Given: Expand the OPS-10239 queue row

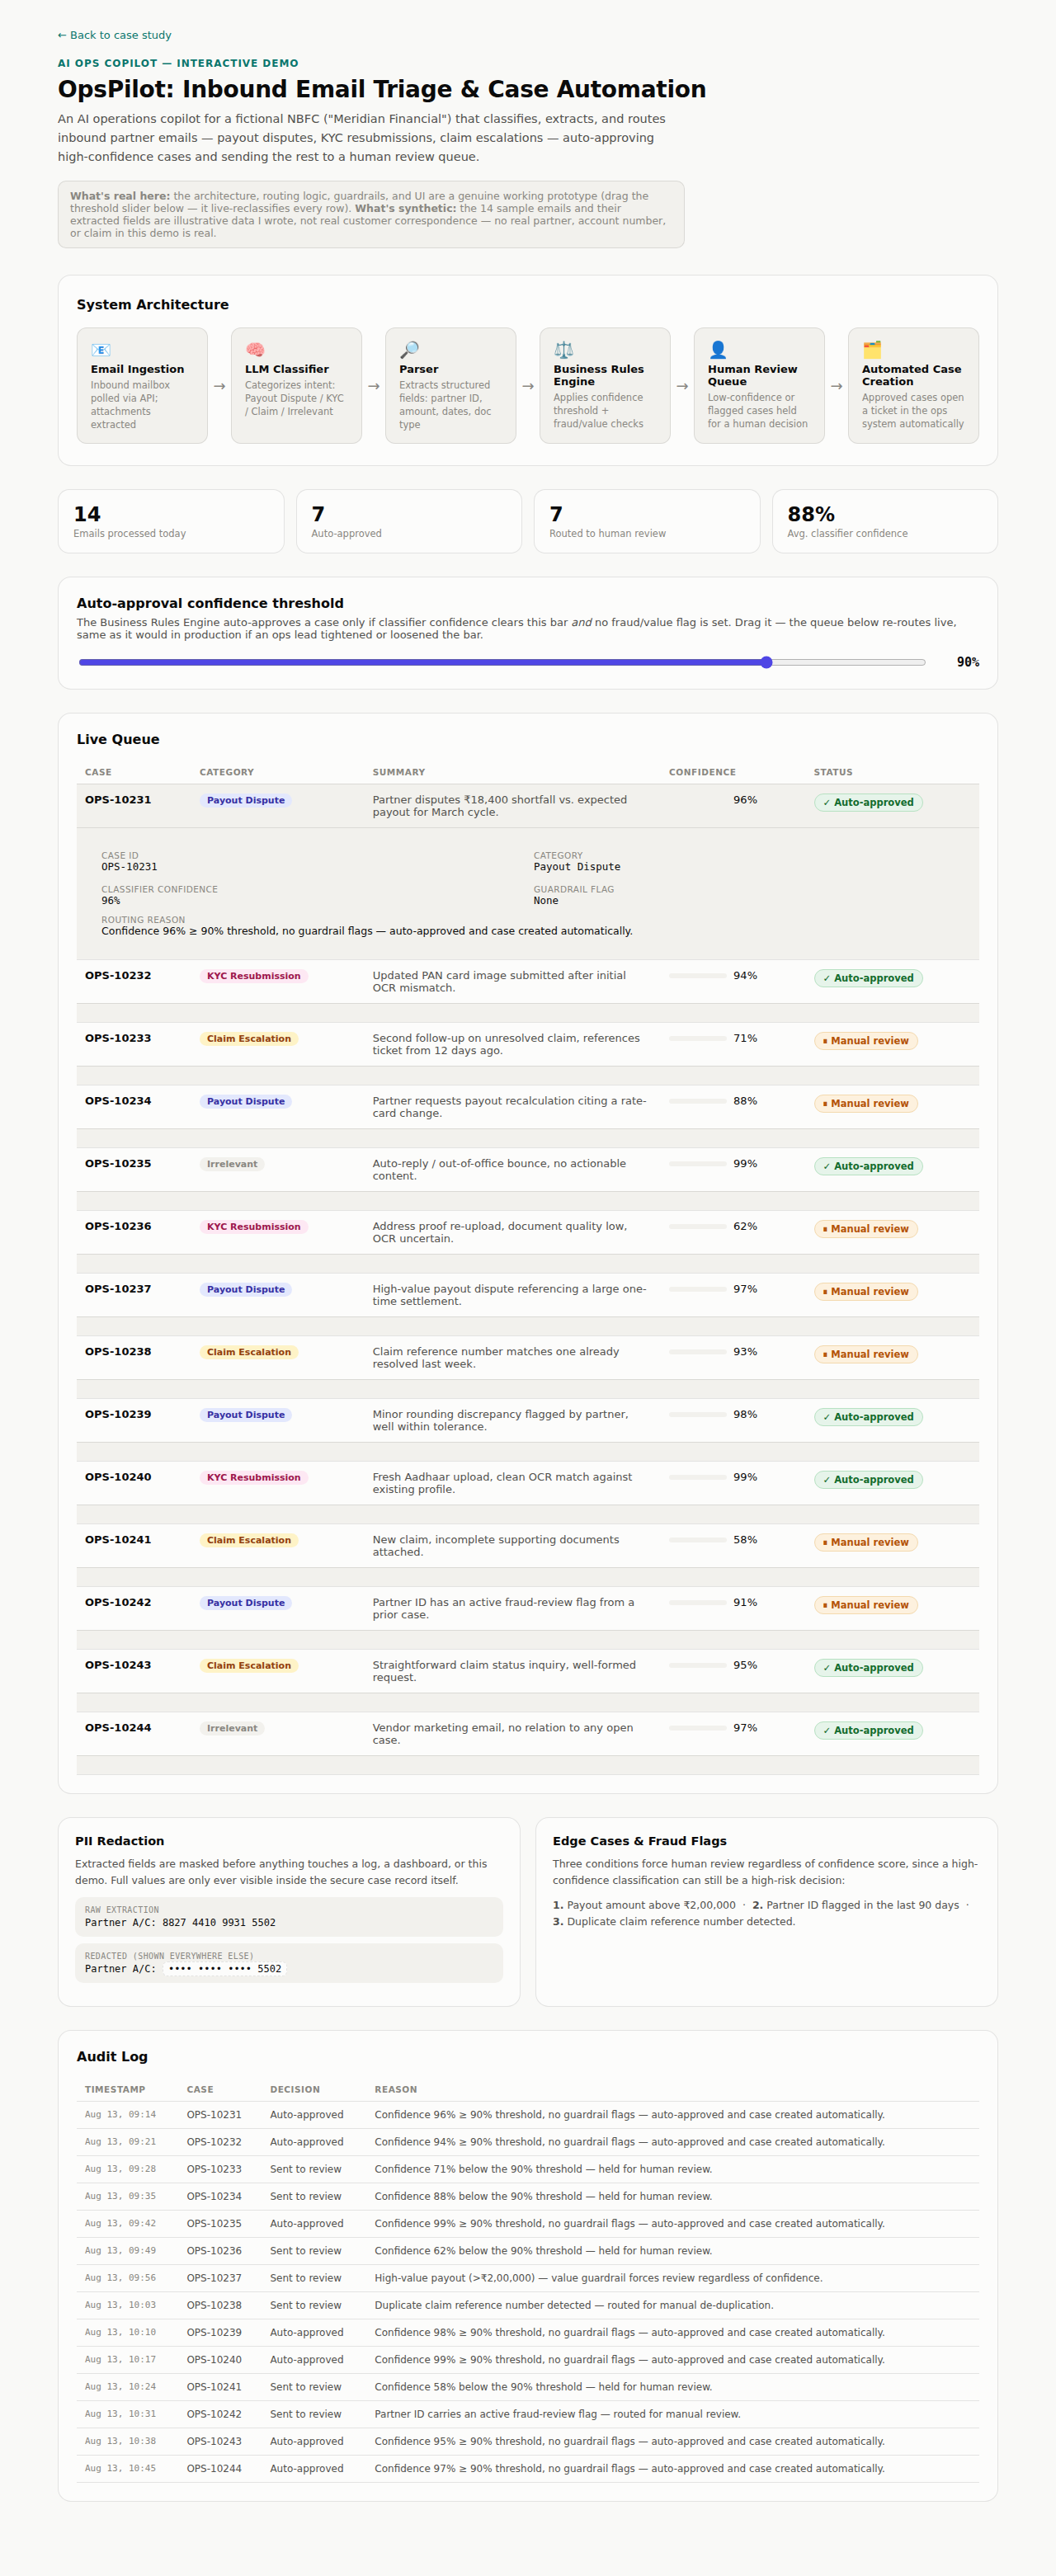Looking at the screenshot, I should (527, 1420).
